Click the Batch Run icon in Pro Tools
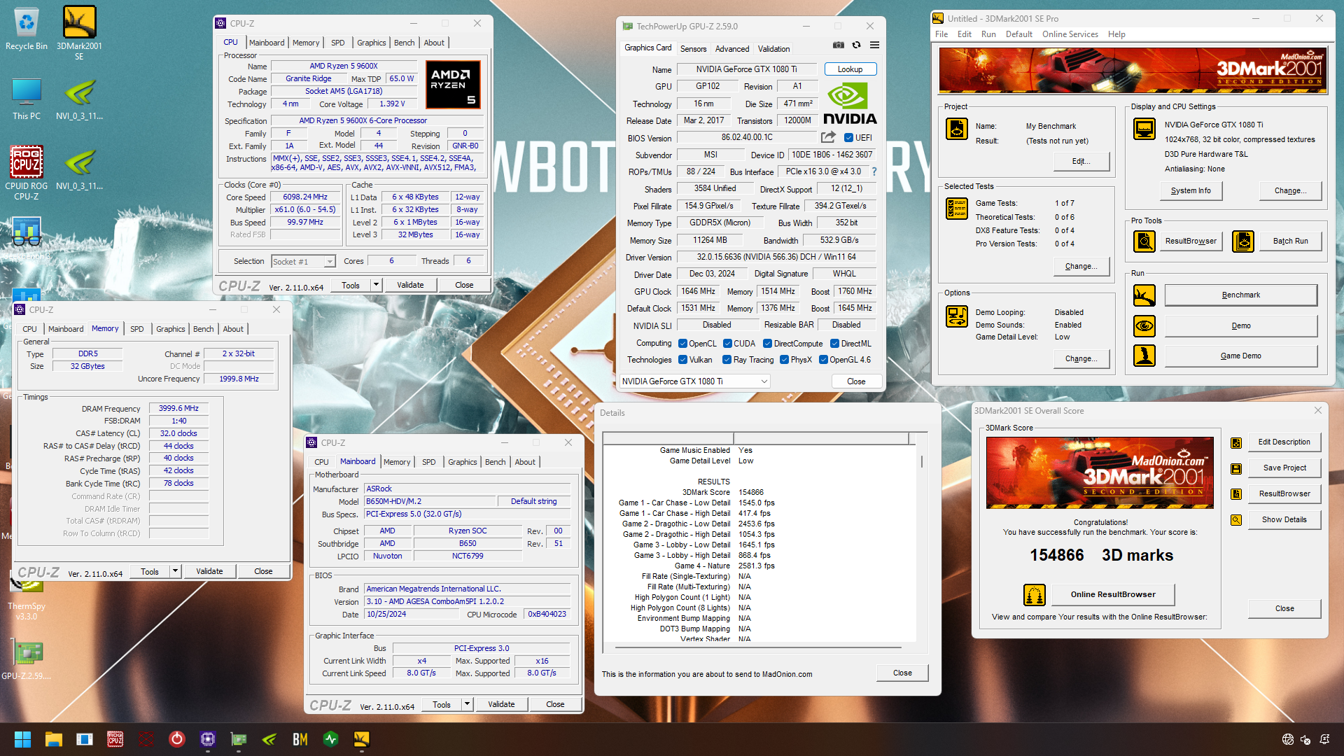 point(1243,241)
